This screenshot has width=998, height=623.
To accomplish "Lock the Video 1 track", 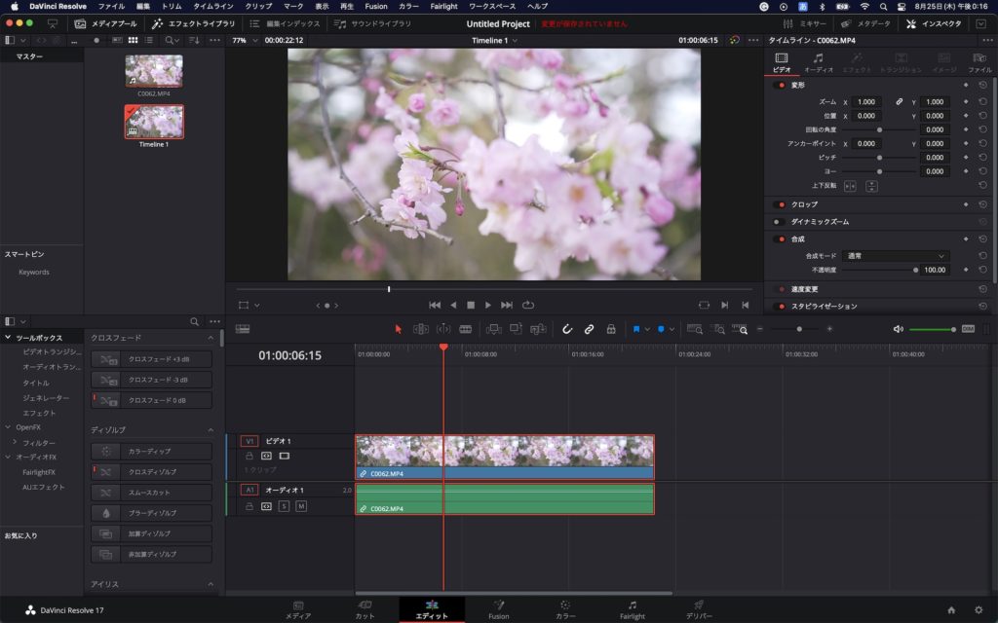I will pos(249,456).
